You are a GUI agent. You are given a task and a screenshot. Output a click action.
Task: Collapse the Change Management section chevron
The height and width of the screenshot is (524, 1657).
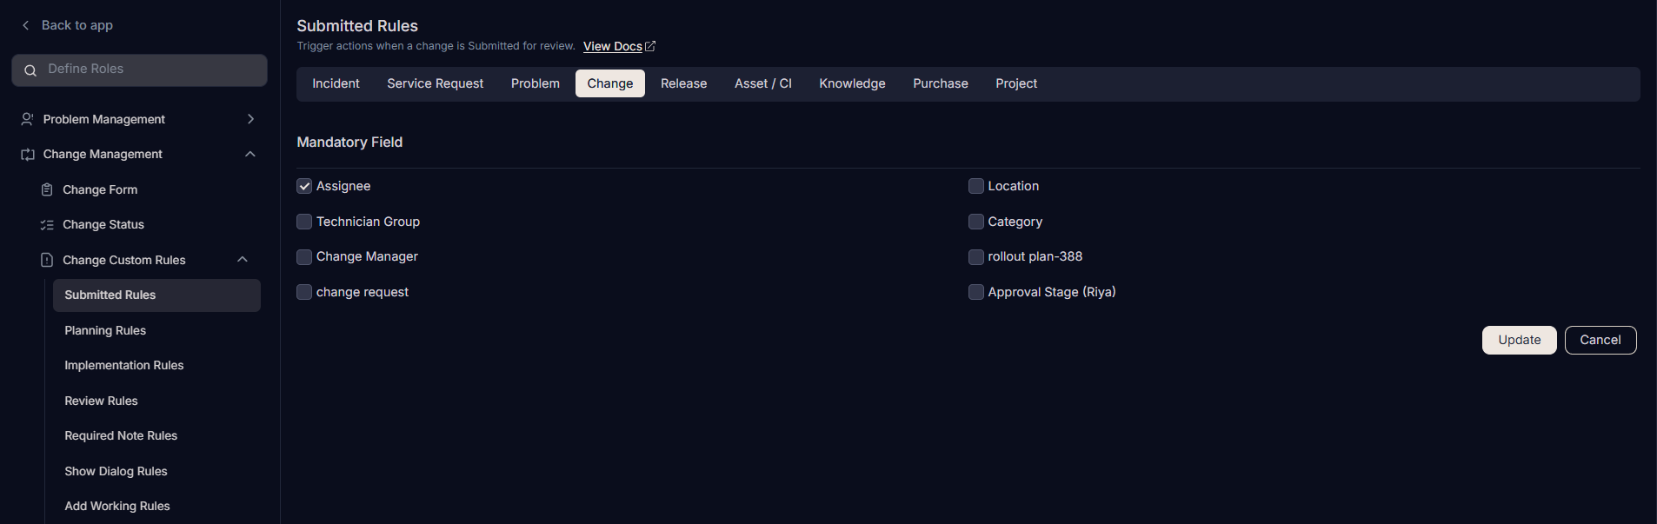tap(250, 154)
